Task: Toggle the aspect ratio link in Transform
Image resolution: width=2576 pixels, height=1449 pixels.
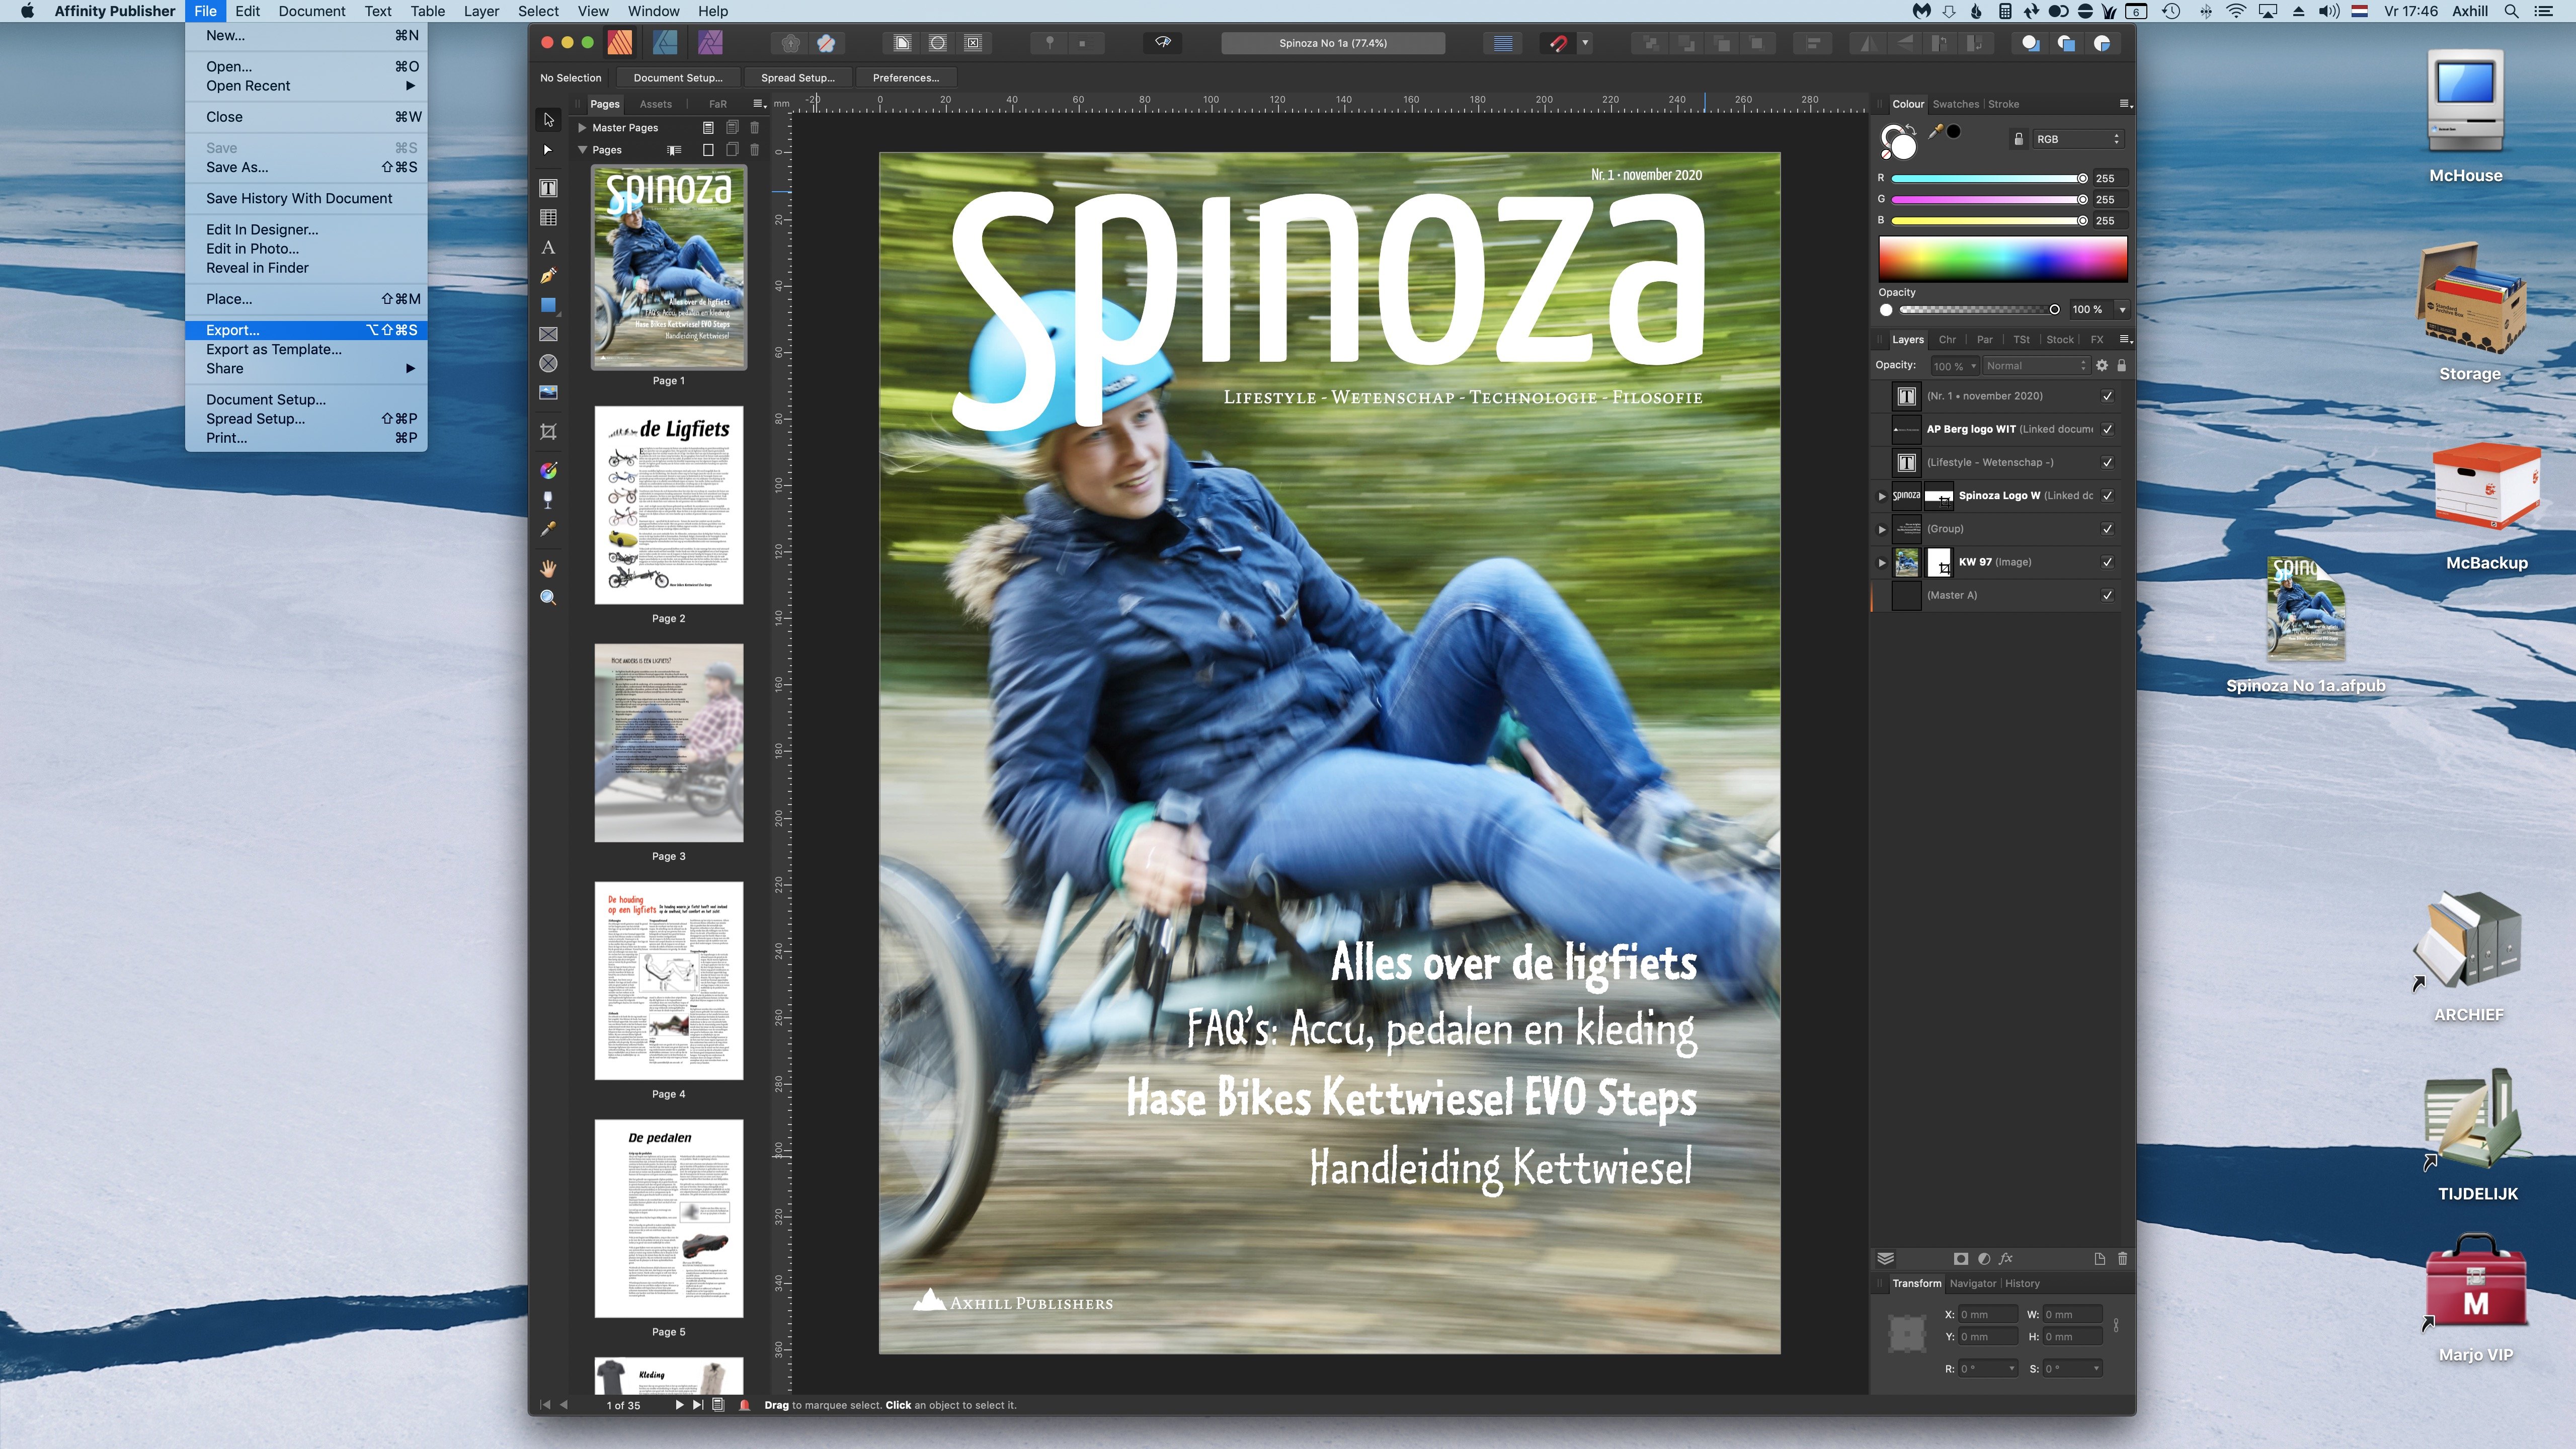Action: 2115,1326
